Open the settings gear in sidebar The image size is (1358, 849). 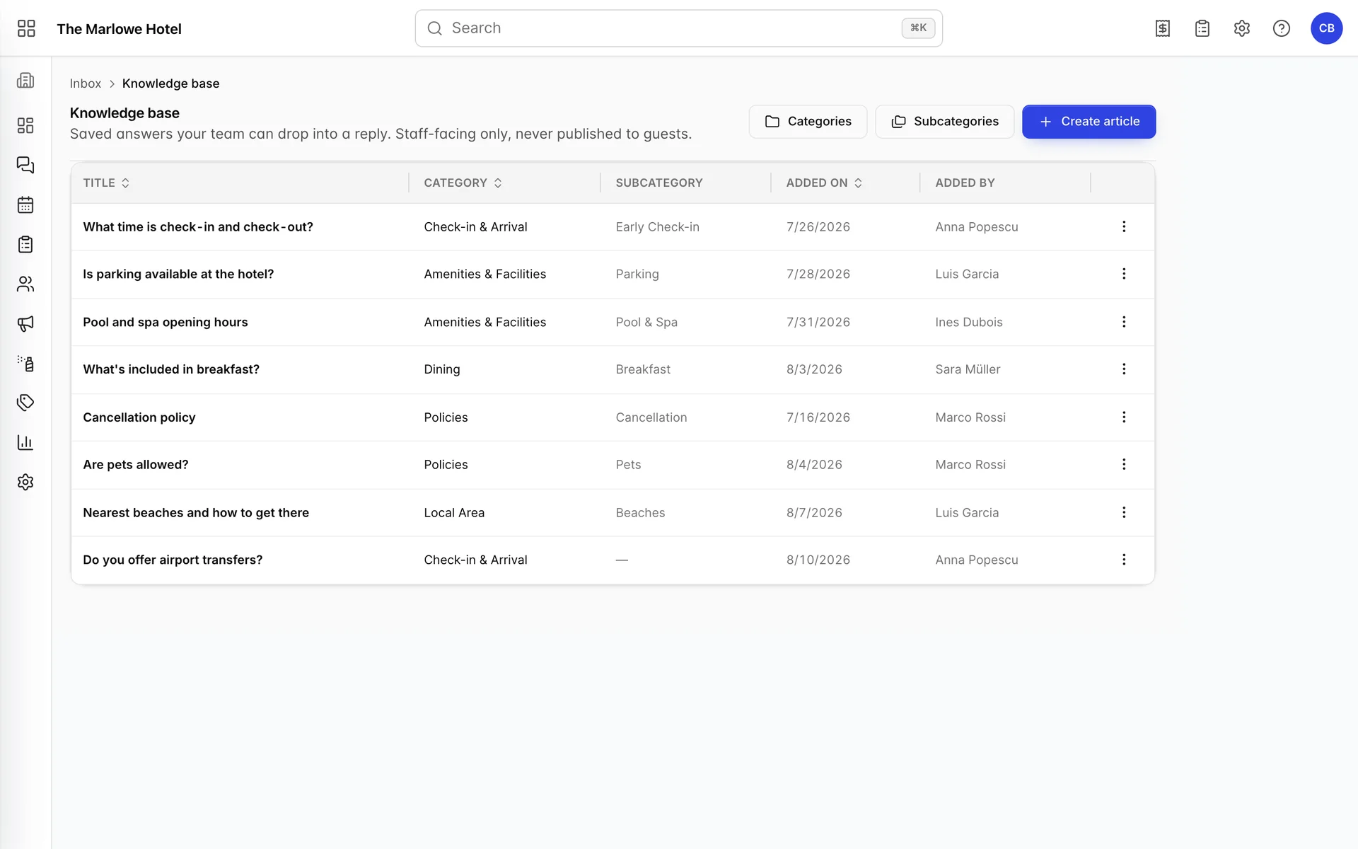point(25,482)
